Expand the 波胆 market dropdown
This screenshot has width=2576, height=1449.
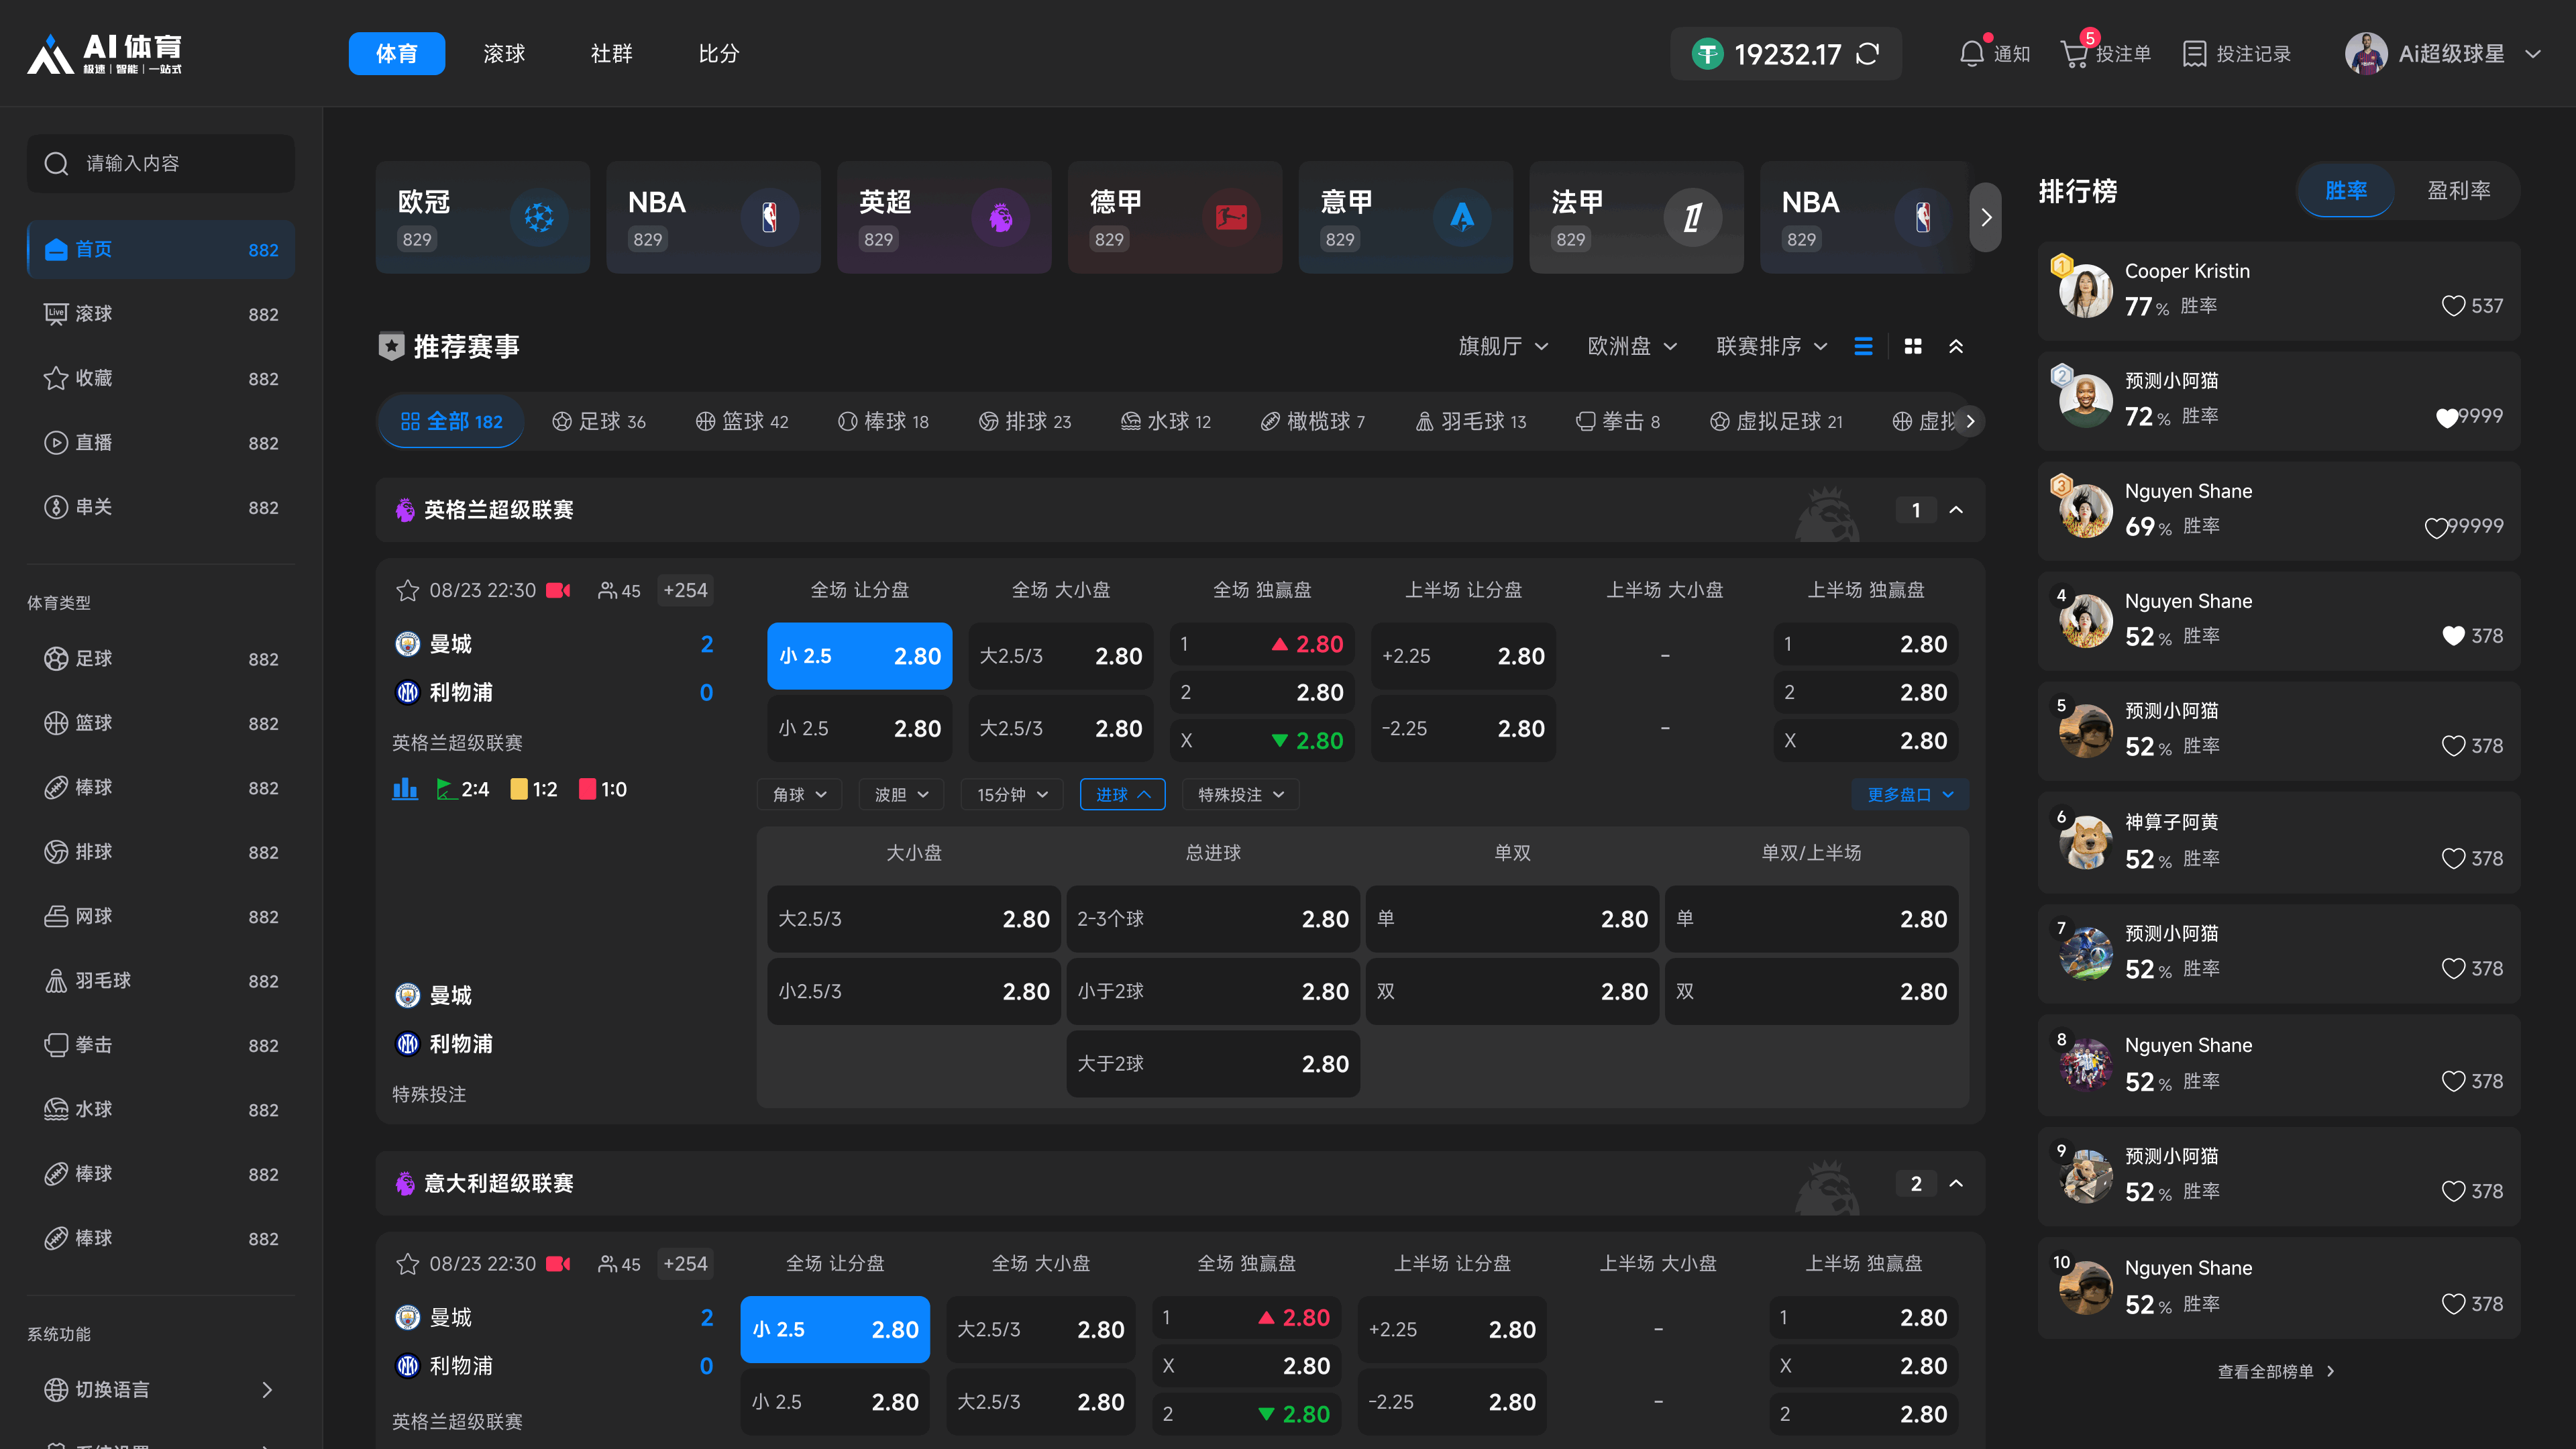pos(901,794)
